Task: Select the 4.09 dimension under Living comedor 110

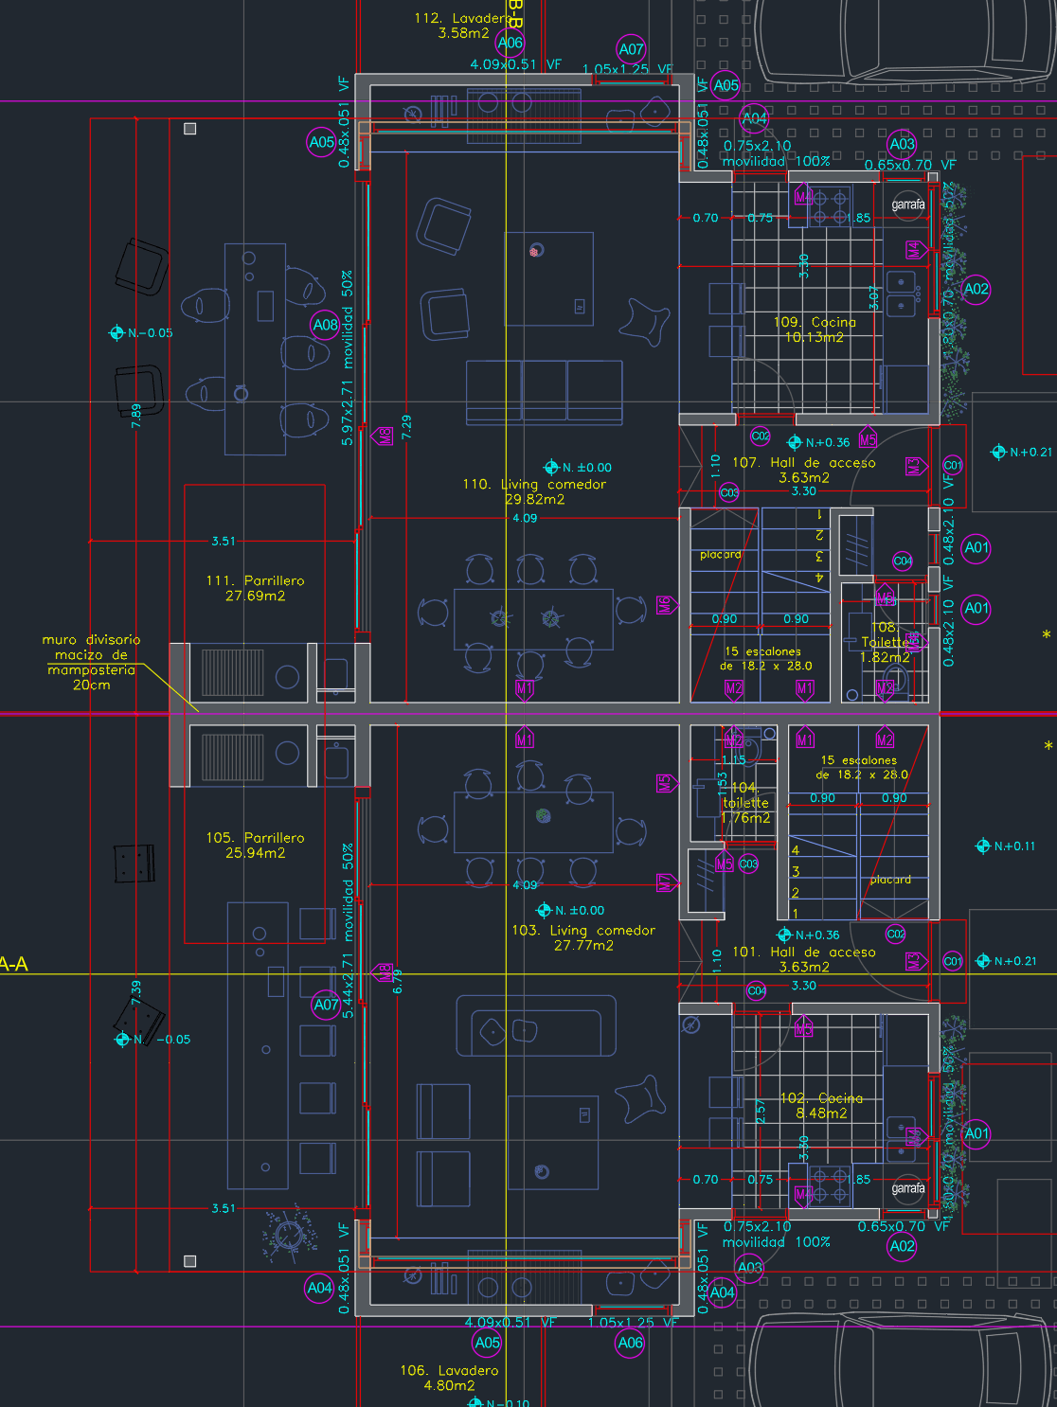Action: click(x=525, y=518)
